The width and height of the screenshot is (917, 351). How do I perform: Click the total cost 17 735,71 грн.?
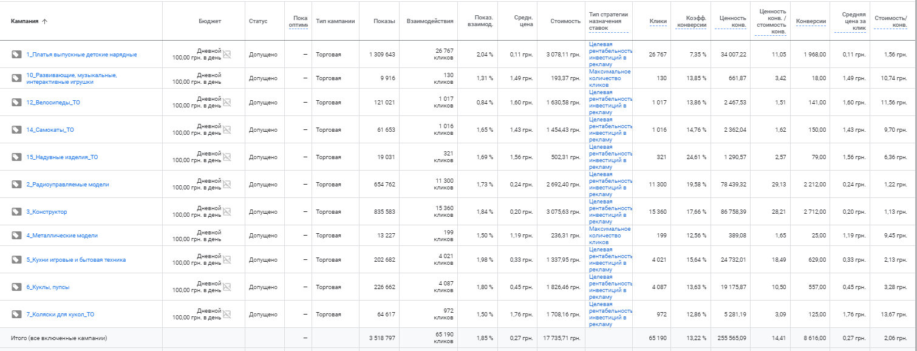click(562, 338)
